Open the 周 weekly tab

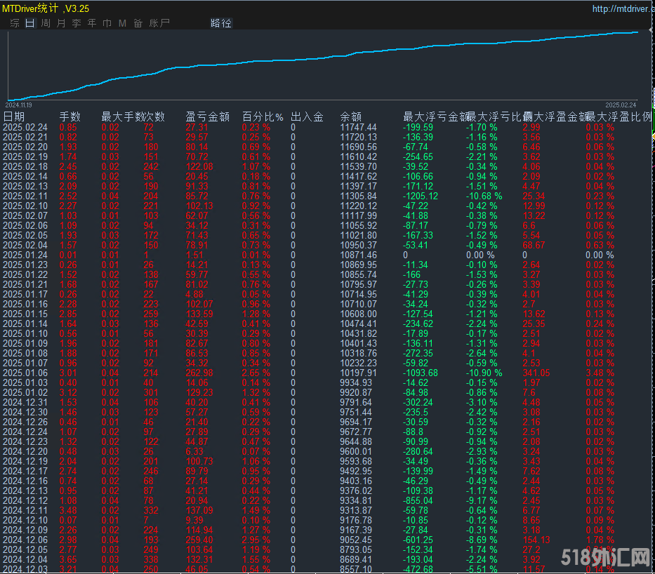46,23
